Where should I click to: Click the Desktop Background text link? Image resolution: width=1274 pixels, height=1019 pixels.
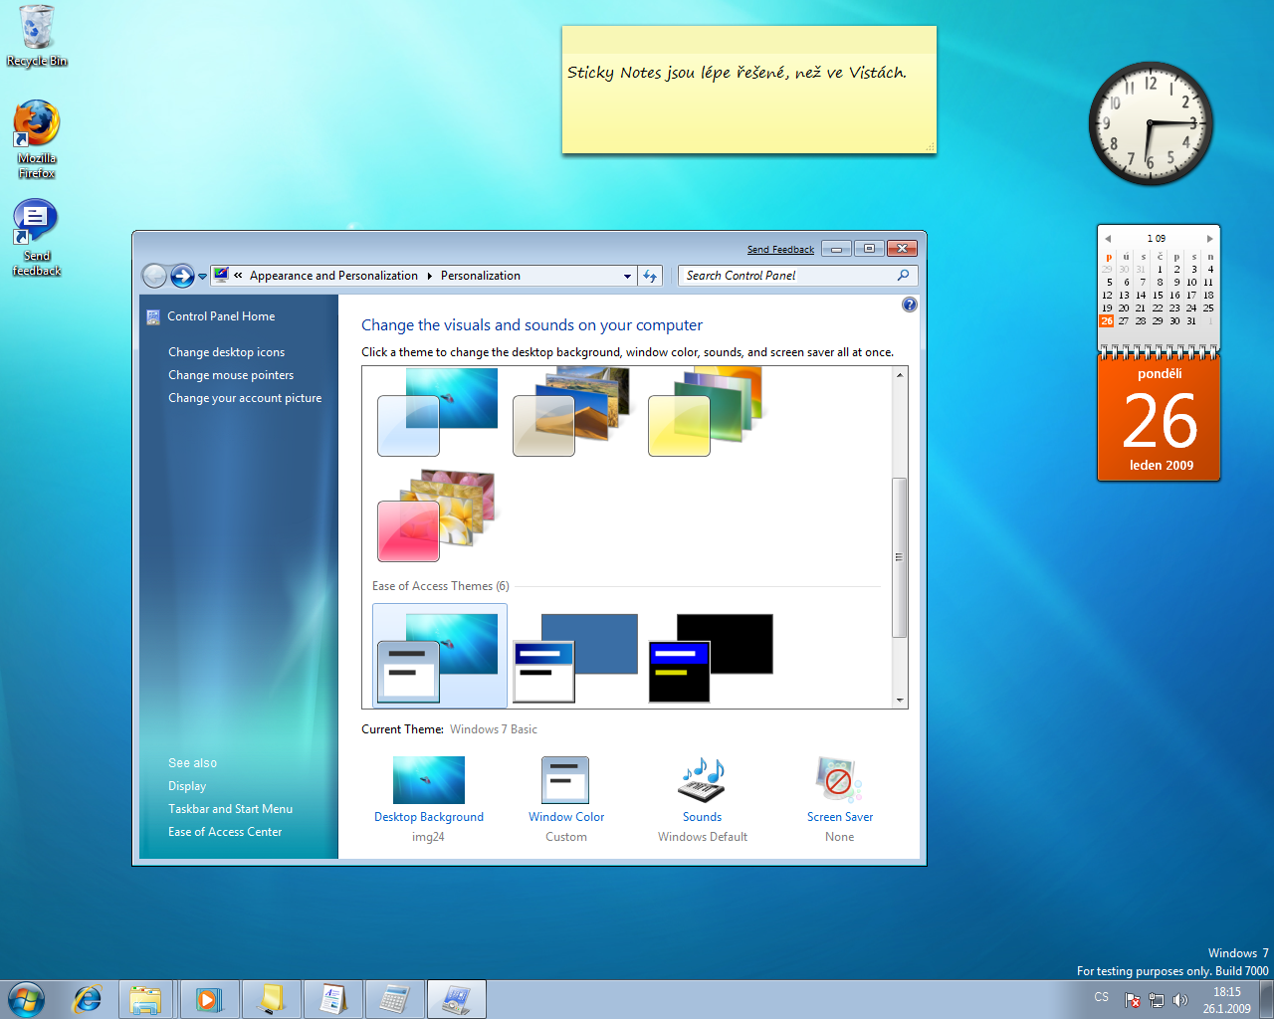pyautogui.click(x=429, y=817)
